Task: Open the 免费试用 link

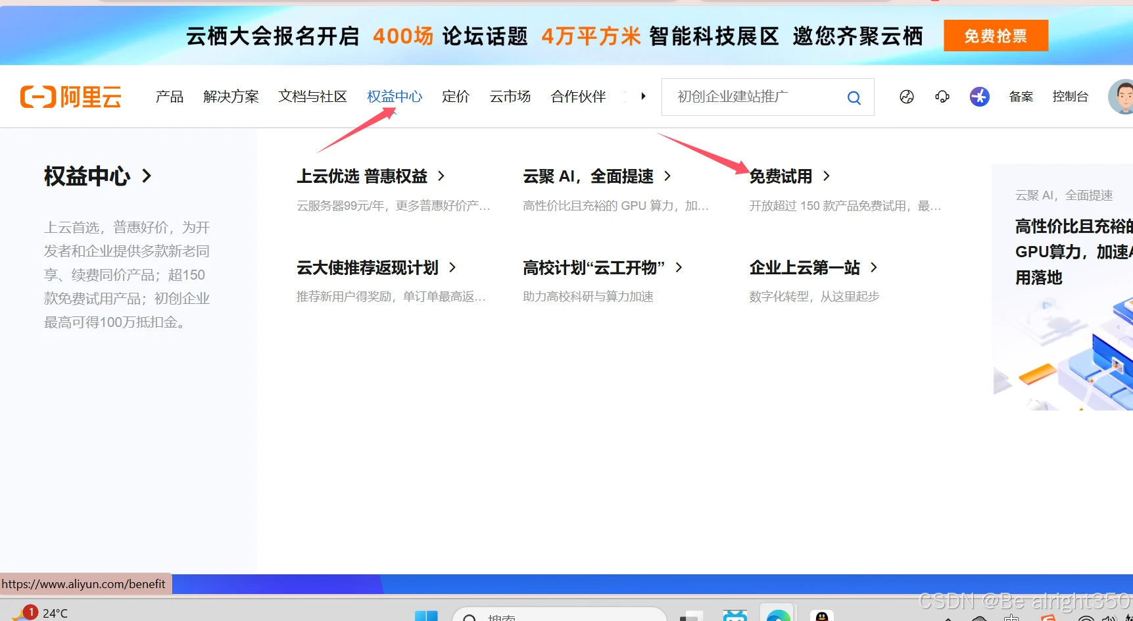Action: click(789, 176)
